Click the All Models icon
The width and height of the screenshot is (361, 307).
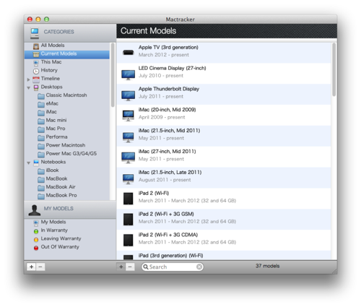[x=36, y=46]
